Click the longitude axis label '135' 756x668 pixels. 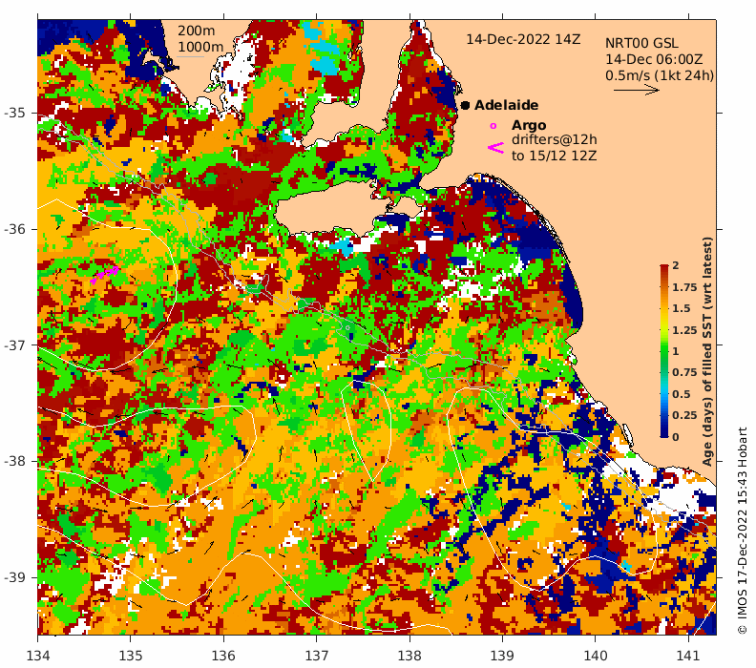[x=131, y=656]
